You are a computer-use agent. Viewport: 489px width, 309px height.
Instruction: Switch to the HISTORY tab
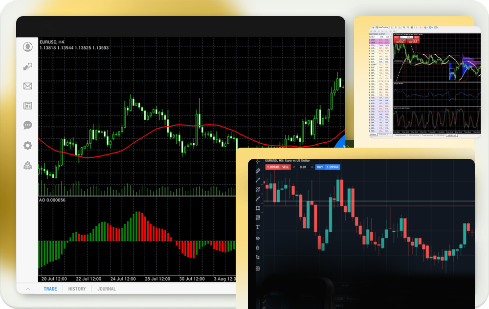click(77, 289)
